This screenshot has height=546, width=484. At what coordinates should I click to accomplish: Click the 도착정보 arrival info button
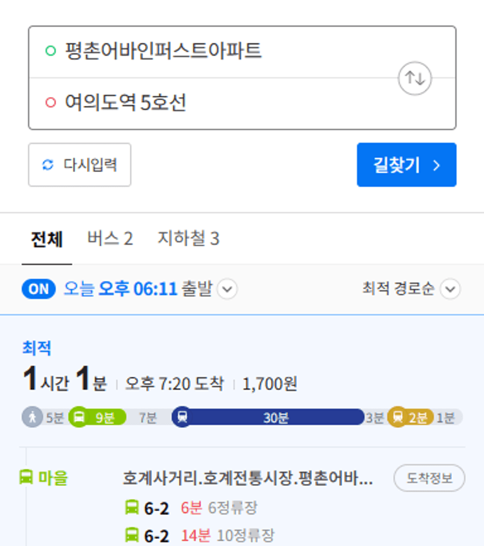(430, 478)
